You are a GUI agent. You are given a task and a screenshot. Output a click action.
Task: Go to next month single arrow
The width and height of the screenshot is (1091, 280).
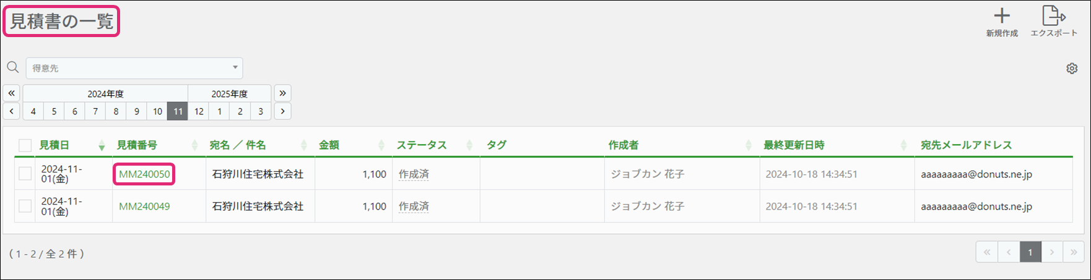click(282, 111)
